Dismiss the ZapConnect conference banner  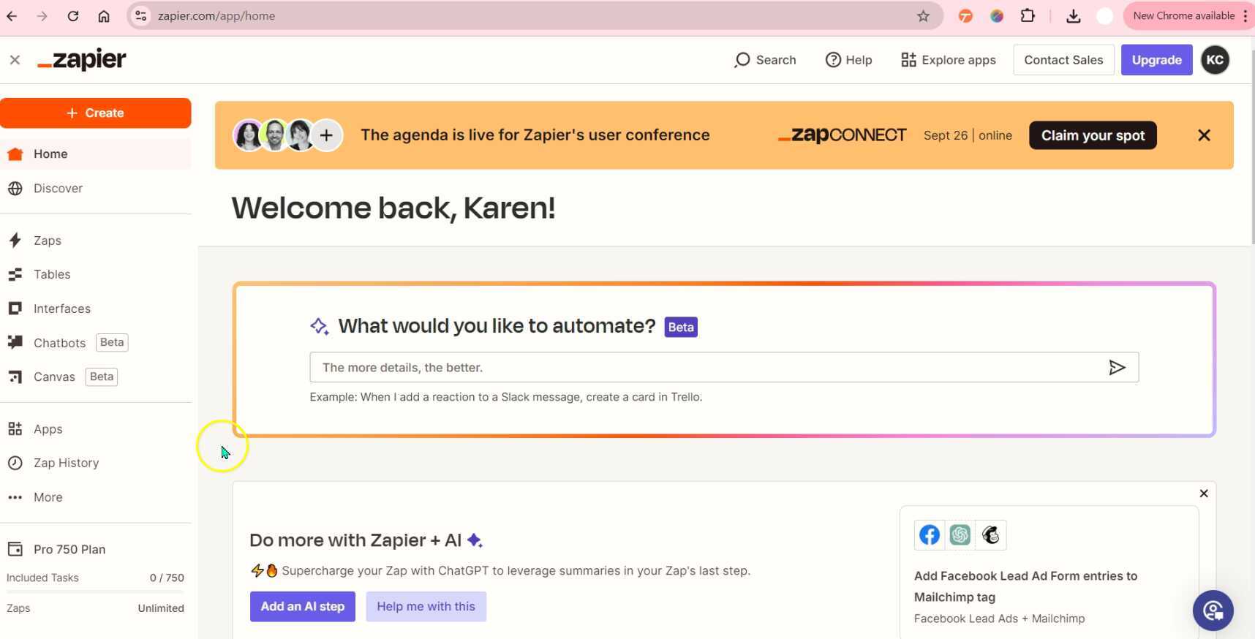coord(1204,135)
